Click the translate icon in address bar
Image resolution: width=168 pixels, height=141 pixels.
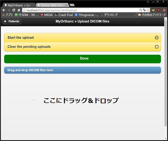click(144, 10)
